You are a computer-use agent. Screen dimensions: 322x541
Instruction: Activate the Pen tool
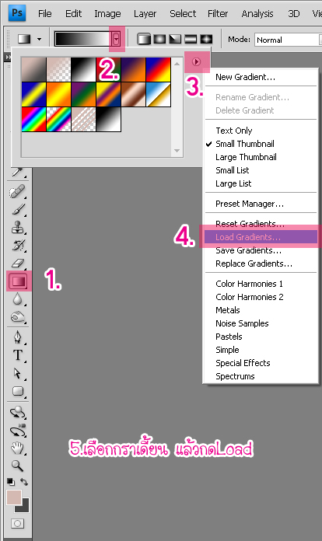coord(18,337)
